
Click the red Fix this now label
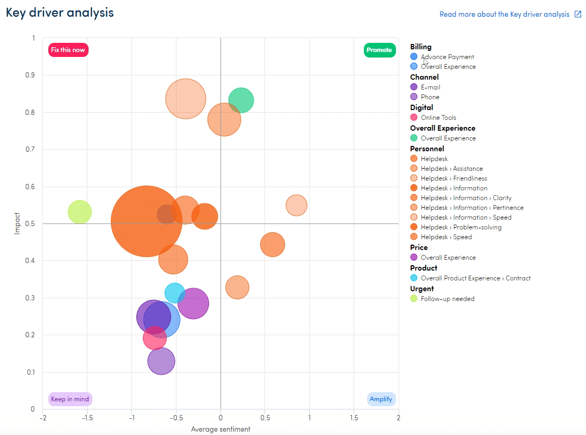(68, 50)
